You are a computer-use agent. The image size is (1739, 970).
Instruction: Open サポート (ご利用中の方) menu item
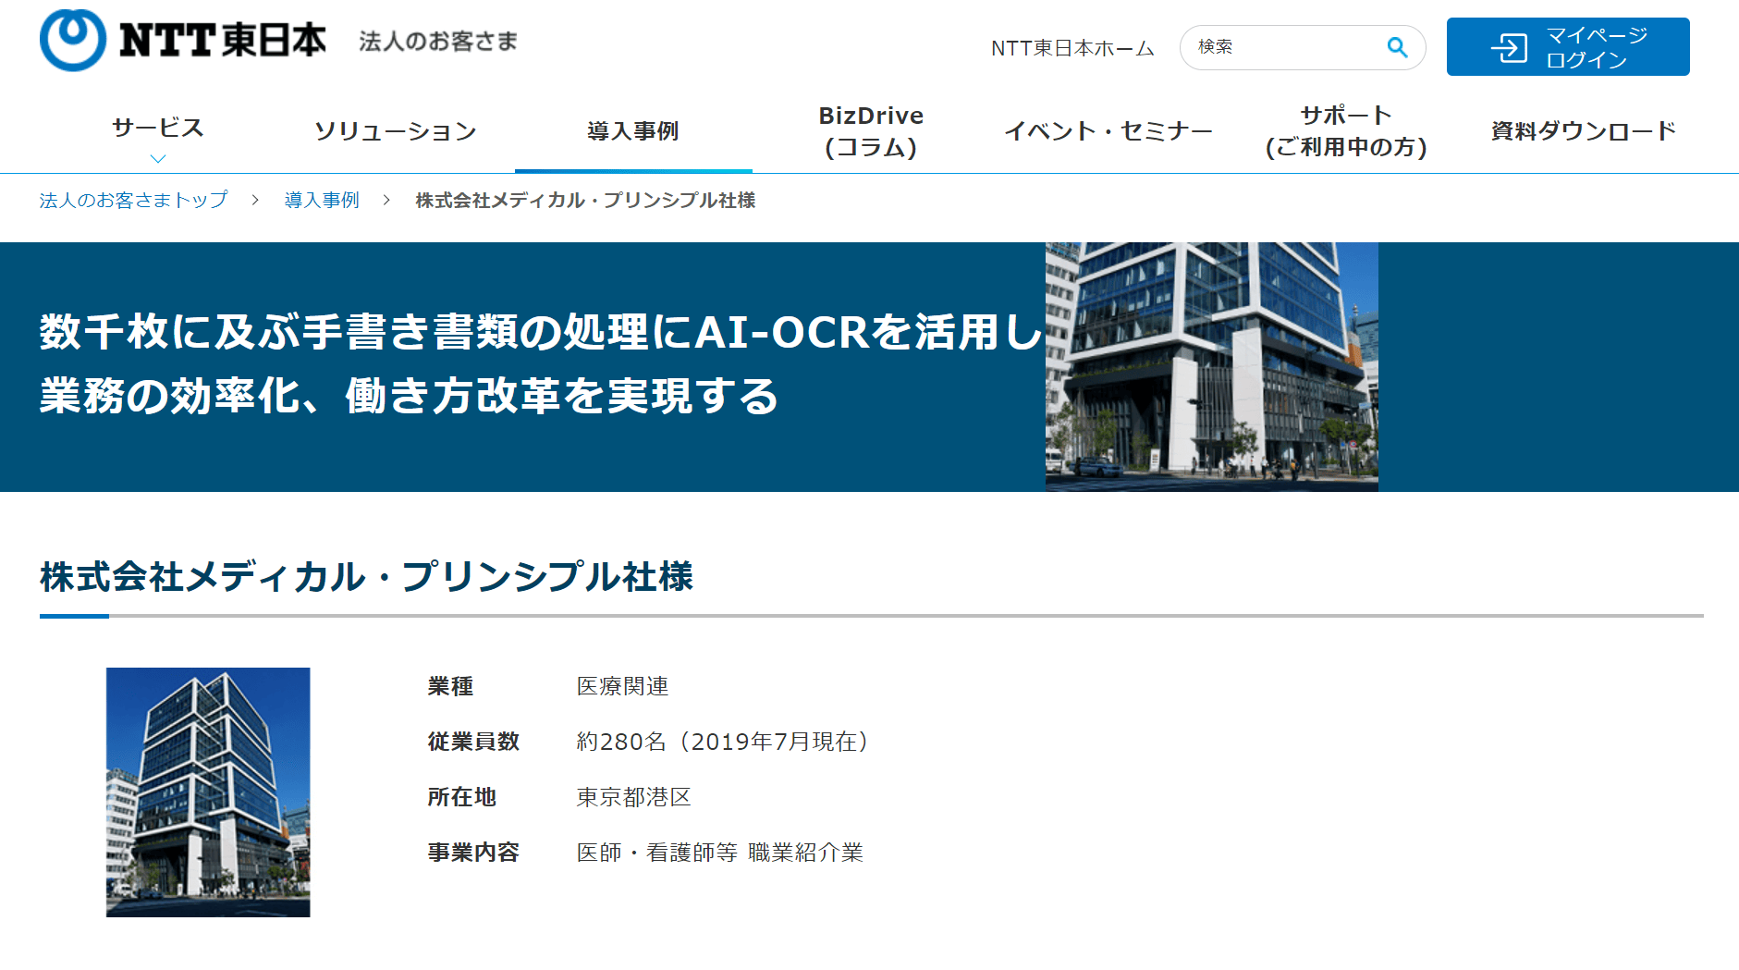(x=1346, y=131)
